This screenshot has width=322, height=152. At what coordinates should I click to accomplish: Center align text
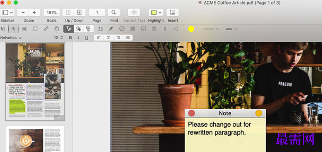pos(108,38)
